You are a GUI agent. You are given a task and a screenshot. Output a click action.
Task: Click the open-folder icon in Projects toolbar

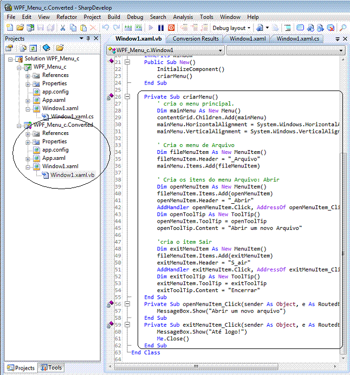[60, 48]
